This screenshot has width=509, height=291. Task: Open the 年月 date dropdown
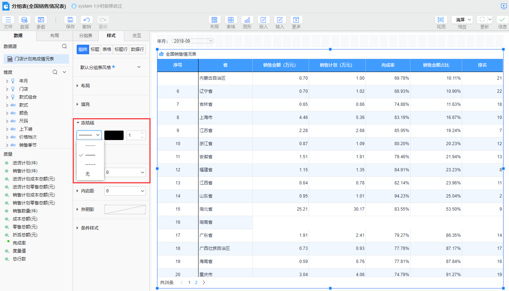coord(193,41)
